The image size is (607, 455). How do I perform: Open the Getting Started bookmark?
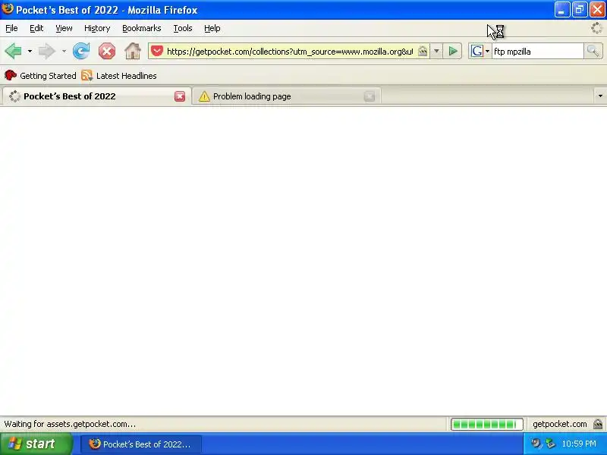[x=40, y=75]
